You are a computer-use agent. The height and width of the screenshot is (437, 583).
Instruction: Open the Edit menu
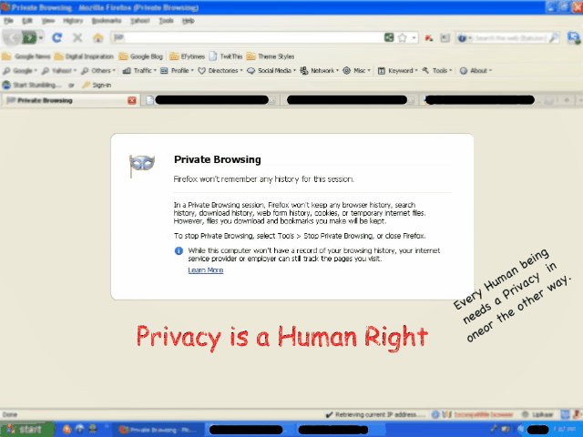pyautogui.click(x=27, y=21)
